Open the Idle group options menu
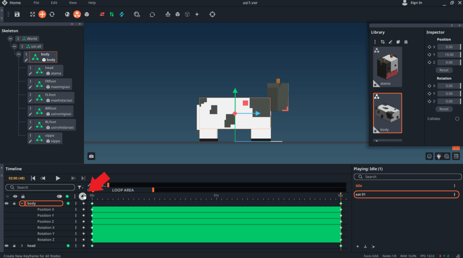The image size is (463, 258). click(x=454, y=186)
